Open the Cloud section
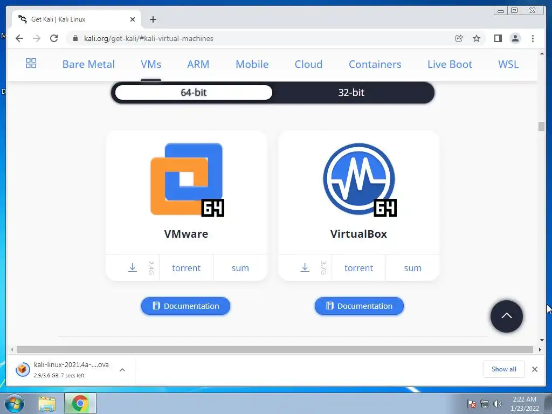The width and height of the screenshot is (552, 414). 308,64
